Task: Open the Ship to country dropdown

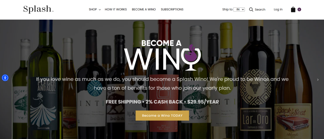Action: coord(239,9)
